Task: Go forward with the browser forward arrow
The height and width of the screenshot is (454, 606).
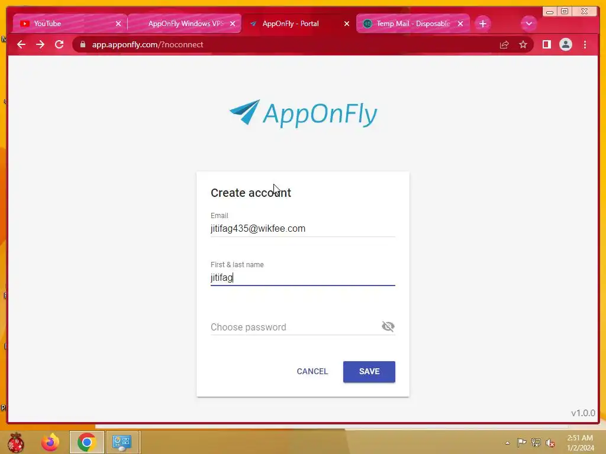Action: click(x=40, y=44)
